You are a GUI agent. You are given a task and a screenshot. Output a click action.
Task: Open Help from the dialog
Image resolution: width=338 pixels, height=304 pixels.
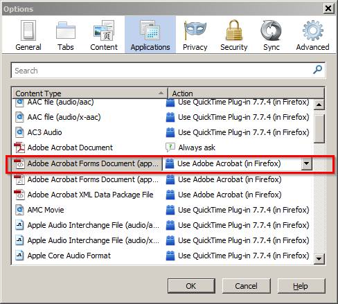301,286
